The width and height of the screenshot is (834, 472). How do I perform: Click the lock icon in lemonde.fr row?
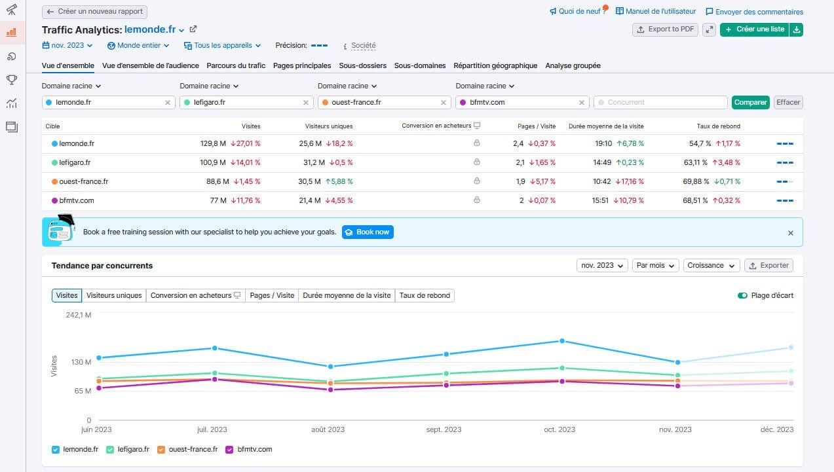[x=476, y=143]
